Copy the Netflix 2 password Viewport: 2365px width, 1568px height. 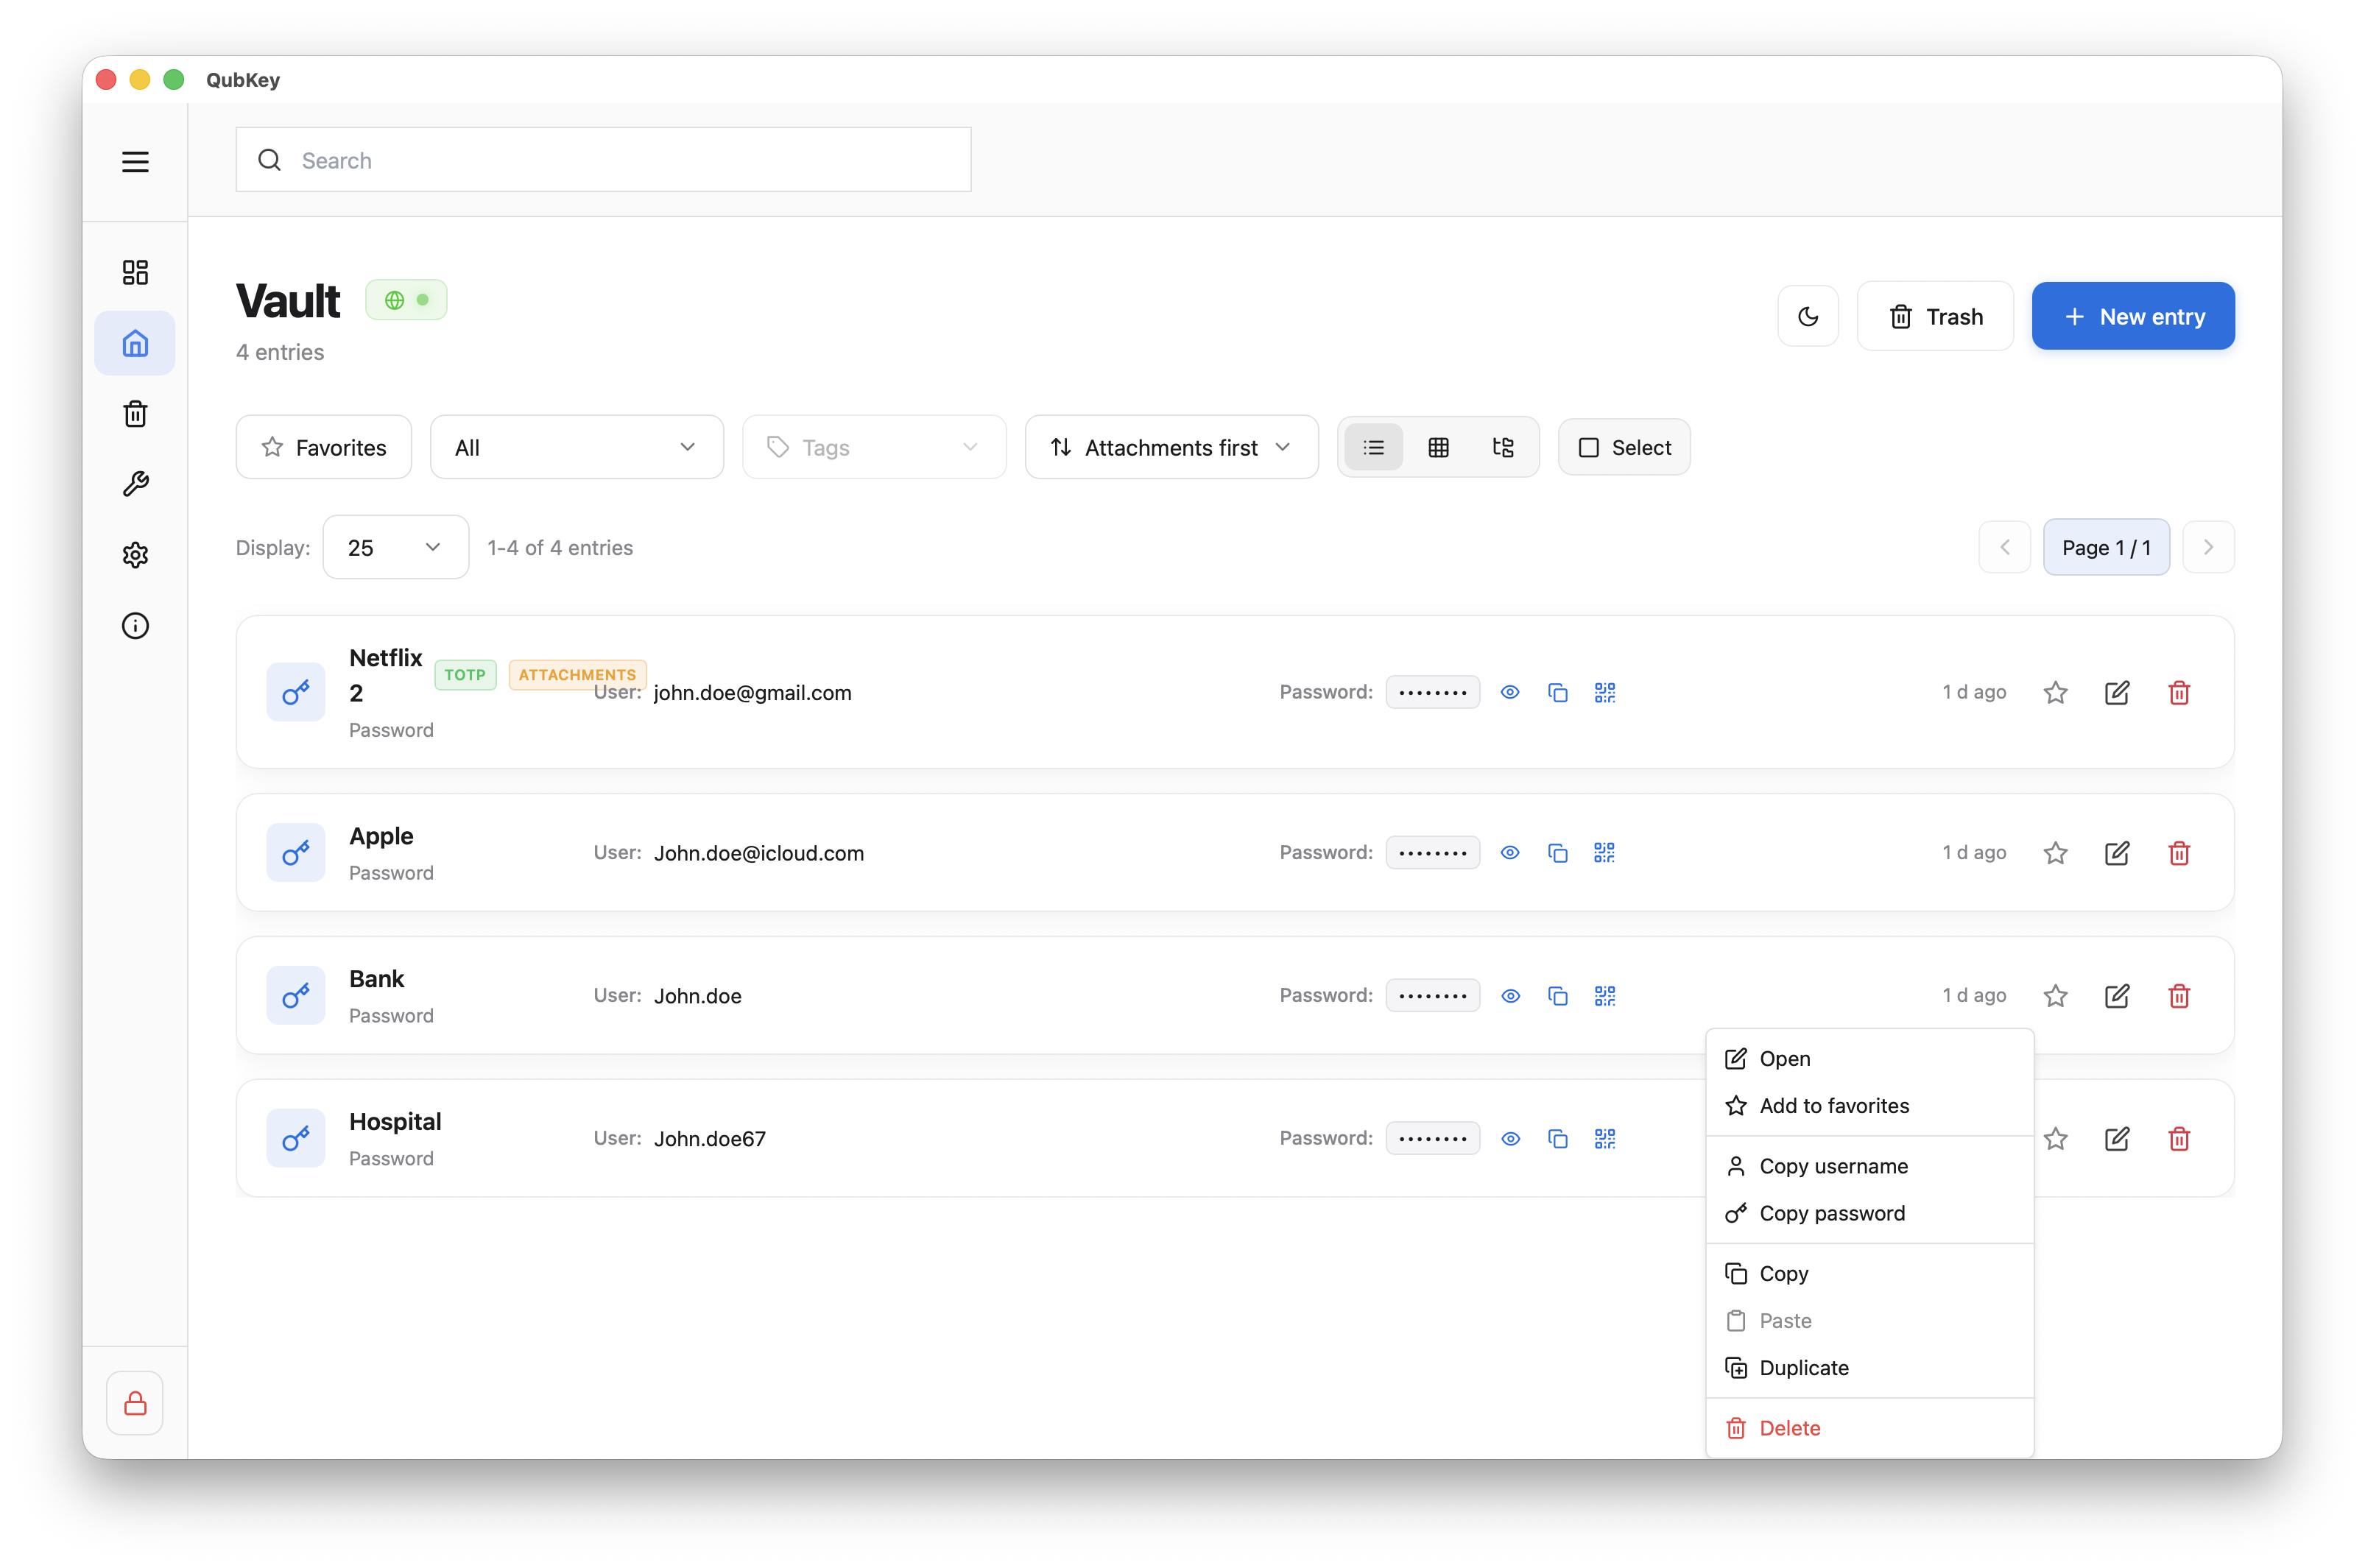click(x=1557, y=692)
